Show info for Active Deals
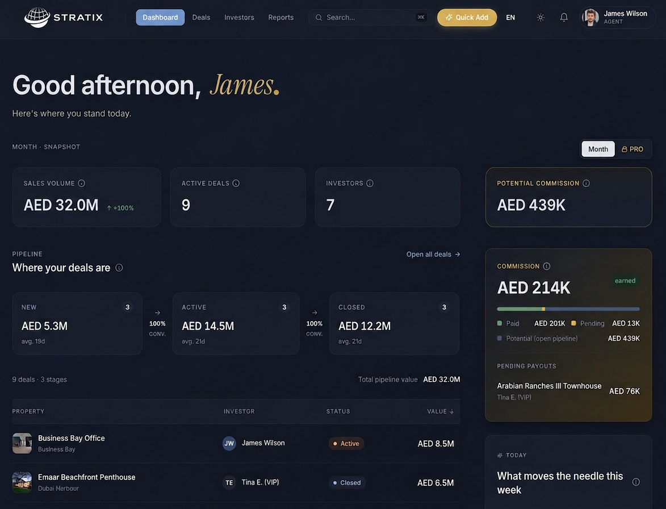666x509 pixels. 236,183
